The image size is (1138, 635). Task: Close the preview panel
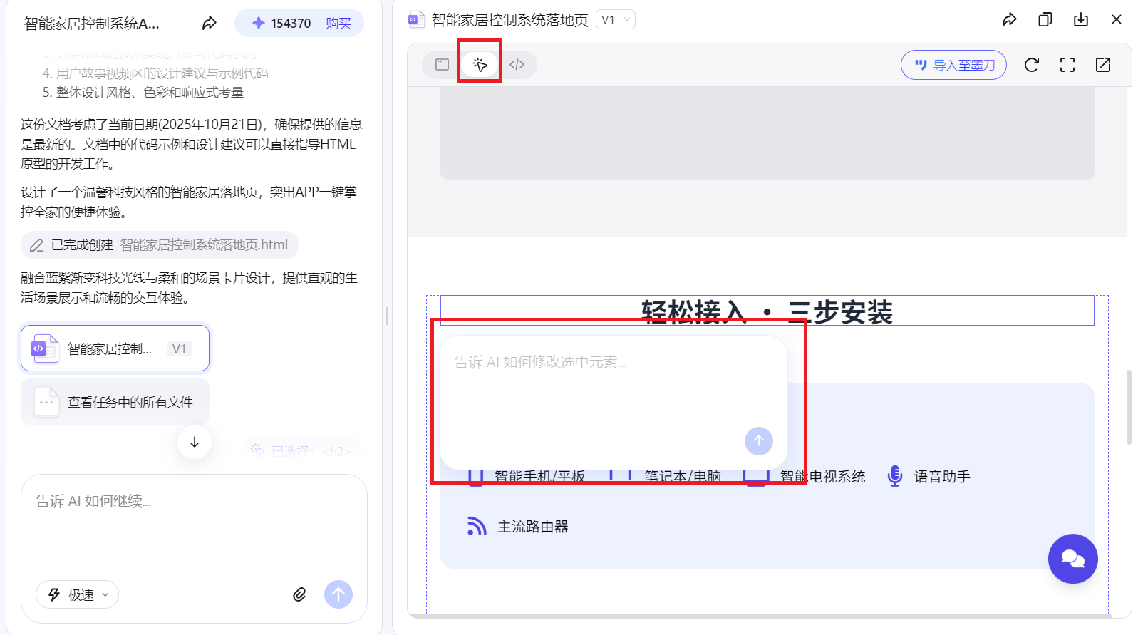1117,20
